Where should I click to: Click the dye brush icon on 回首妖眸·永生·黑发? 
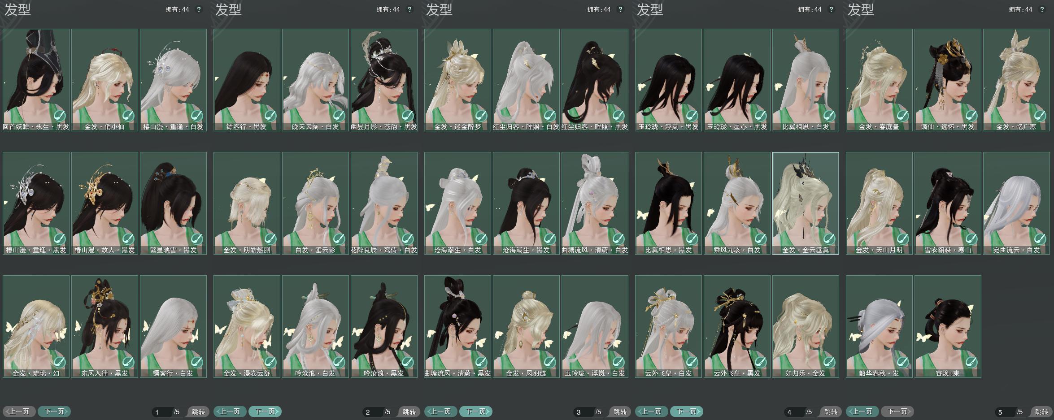(59, 116)
